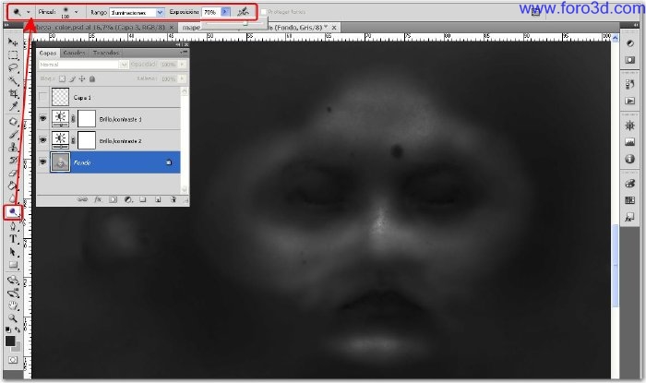Select the Crop tool

[x=13, y=93]
